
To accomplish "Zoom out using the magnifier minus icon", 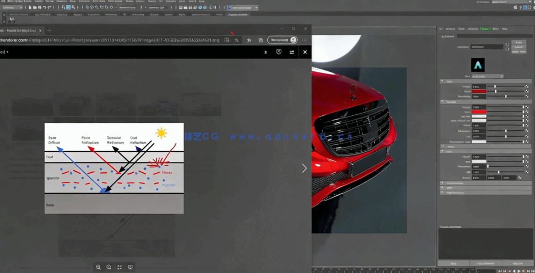I will pyautogui.click(x=109, y=267).
